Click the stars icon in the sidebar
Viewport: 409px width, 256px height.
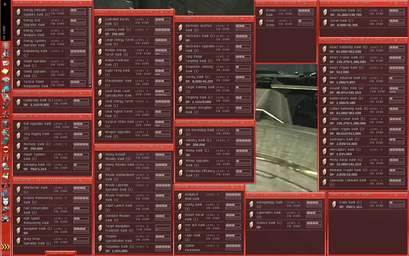5,115
